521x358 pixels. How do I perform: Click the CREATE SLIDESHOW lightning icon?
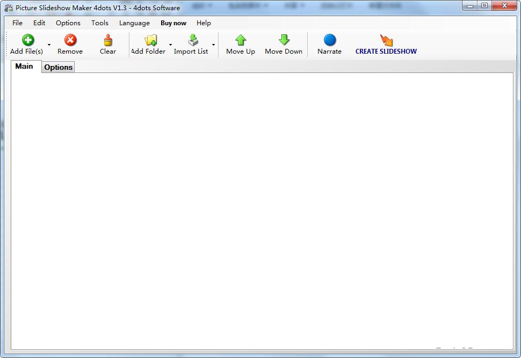pos(386,39)
